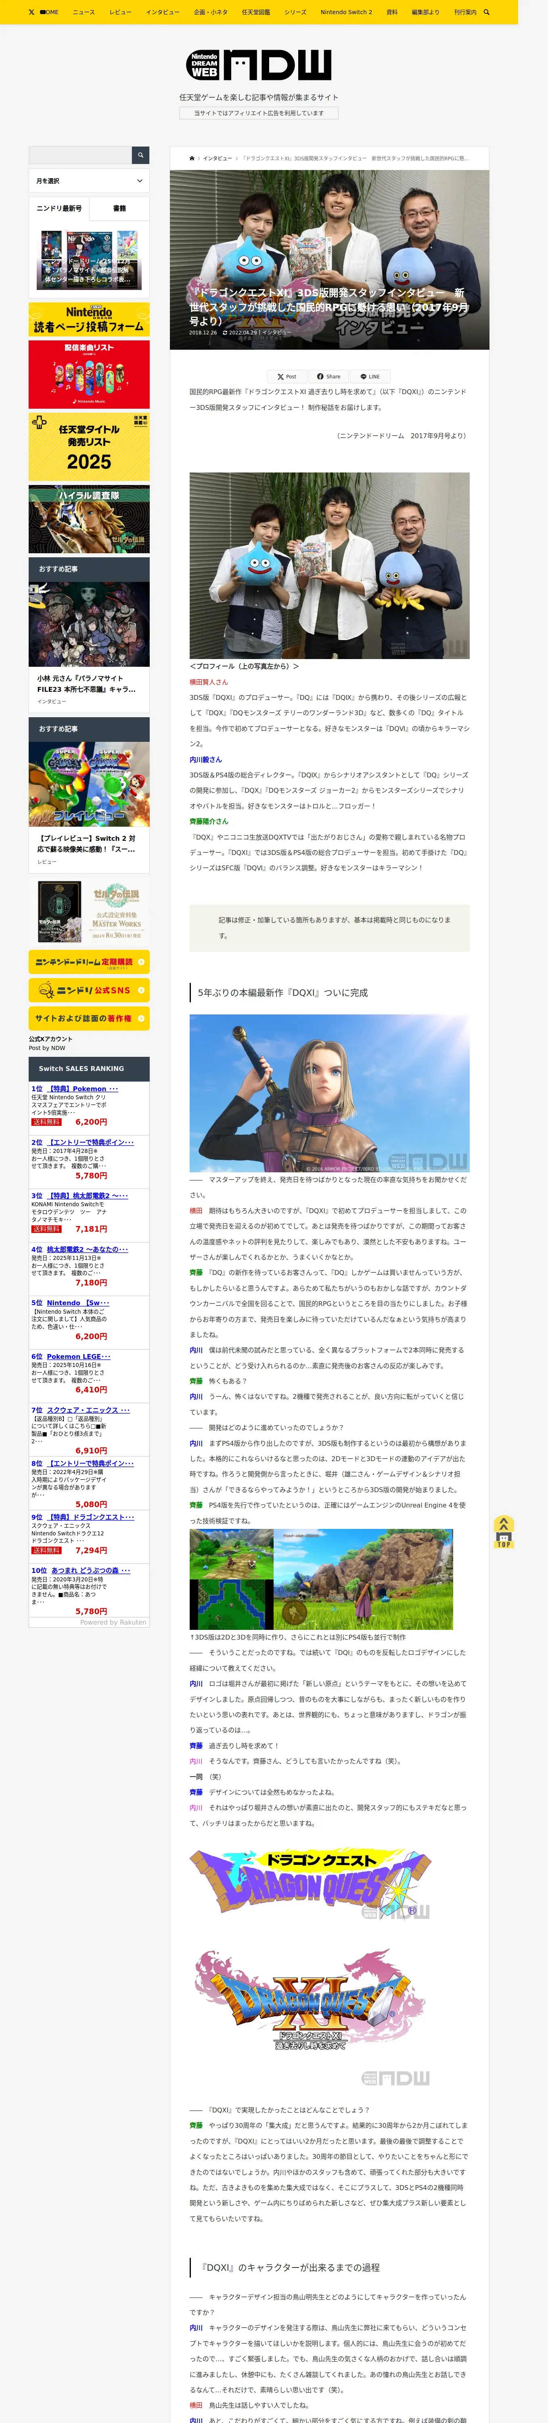Jump to the top with the TOP button
The width and height of the screenshot is (548, 2423).
pyautogui.click(x=504, y=1531)
